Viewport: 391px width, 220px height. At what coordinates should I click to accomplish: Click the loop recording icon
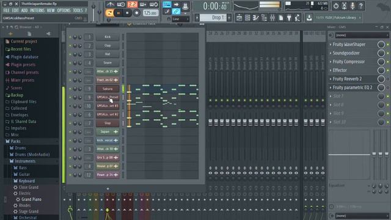click(153, 4)
